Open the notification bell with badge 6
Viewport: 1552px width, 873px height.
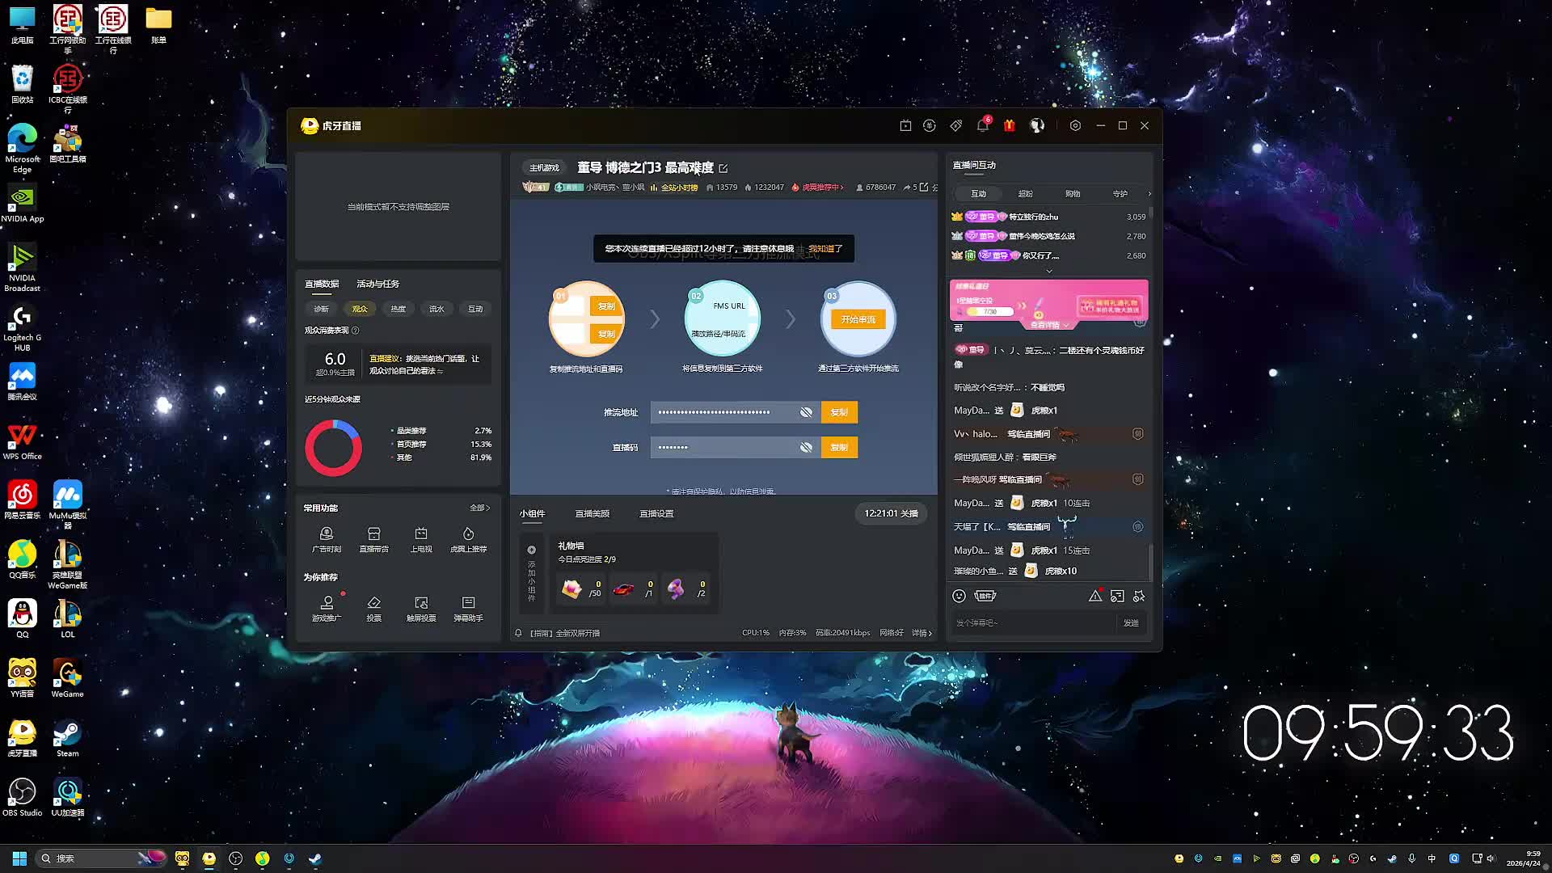[x=982, y=125]
